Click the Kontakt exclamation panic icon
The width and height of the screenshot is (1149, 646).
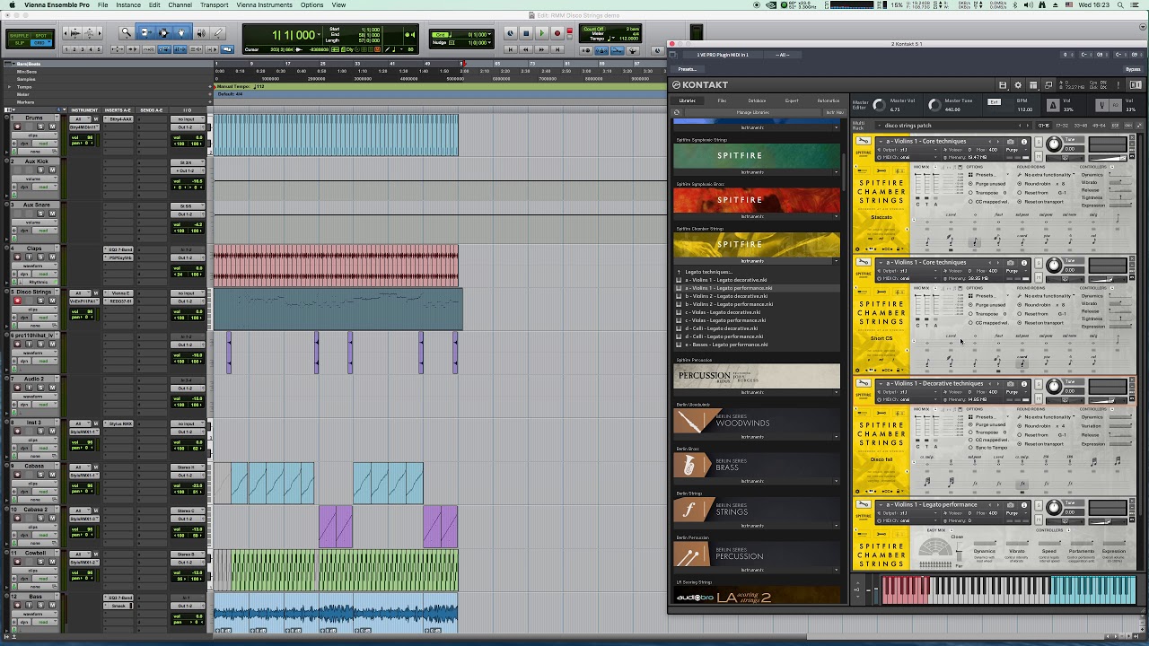(x=1118, y=85)
